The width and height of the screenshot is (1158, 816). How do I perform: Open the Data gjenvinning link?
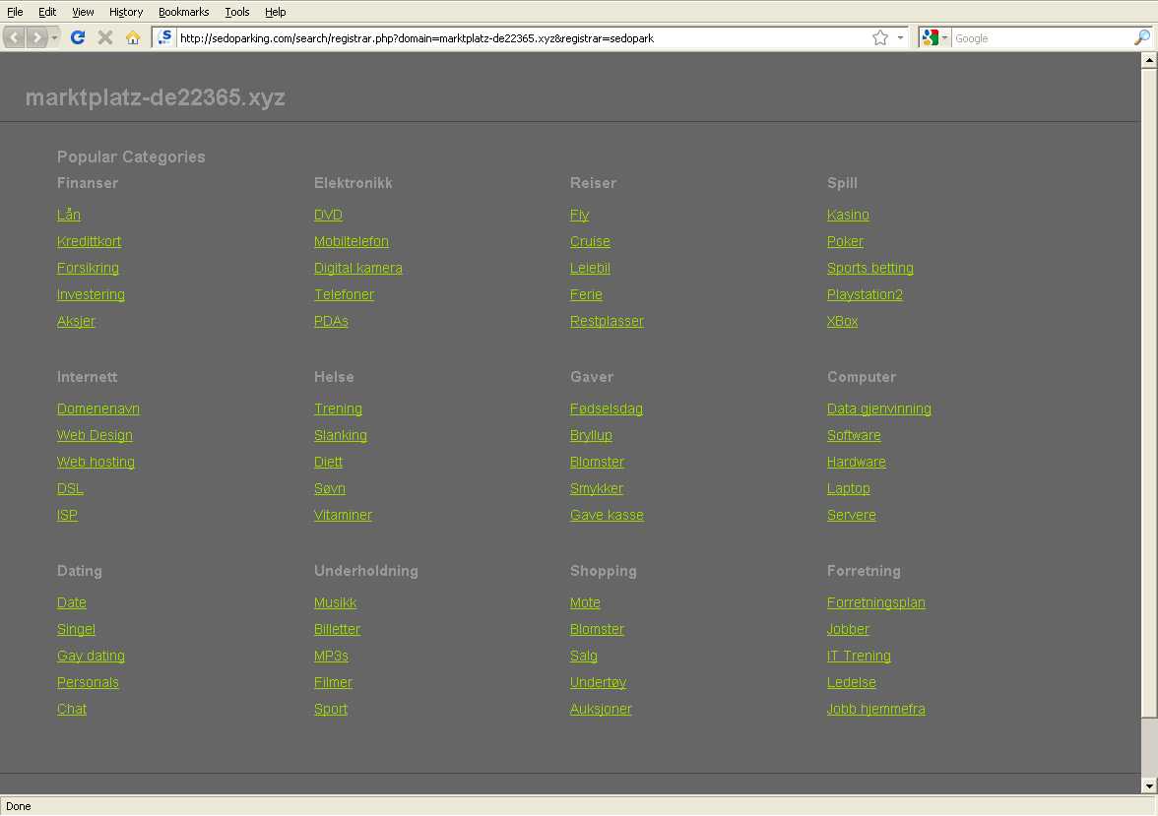click(878, 409)
